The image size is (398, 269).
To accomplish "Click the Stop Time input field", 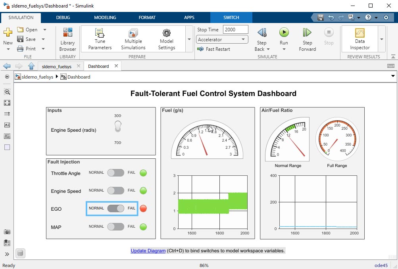I will point(235,30).
